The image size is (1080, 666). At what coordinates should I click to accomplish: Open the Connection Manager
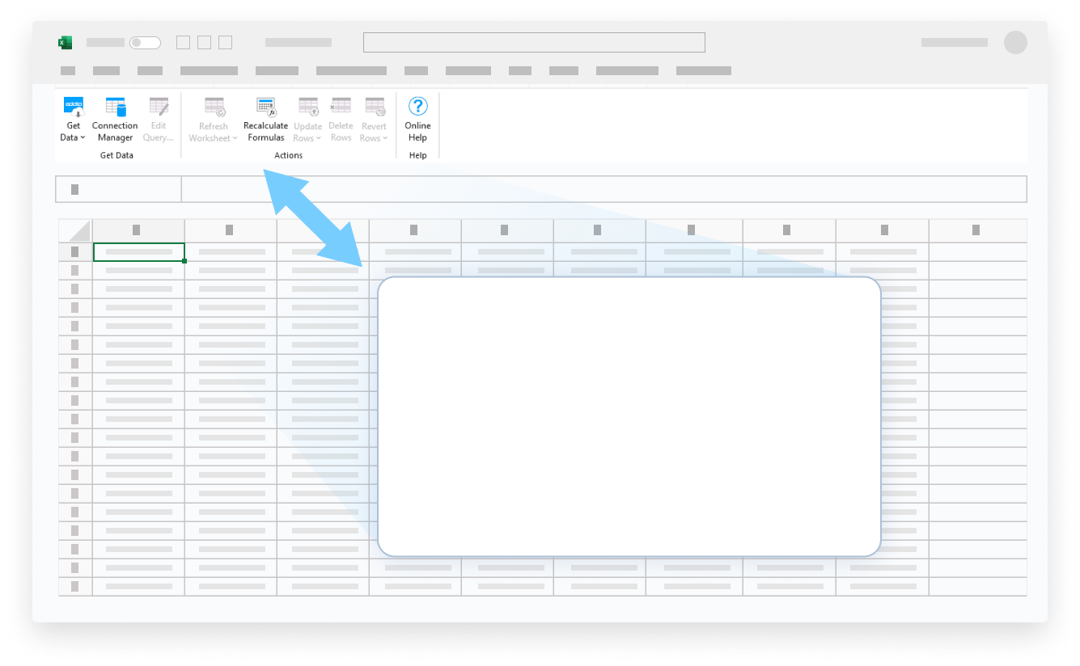coord(115,107)
